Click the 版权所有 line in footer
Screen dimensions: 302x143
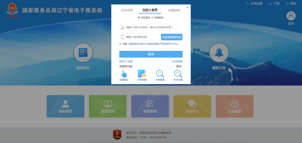pyautogui.click(x=149, y=133)
